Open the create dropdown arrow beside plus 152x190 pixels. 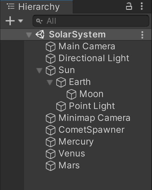pyautogui.click(x=21, y=21)
